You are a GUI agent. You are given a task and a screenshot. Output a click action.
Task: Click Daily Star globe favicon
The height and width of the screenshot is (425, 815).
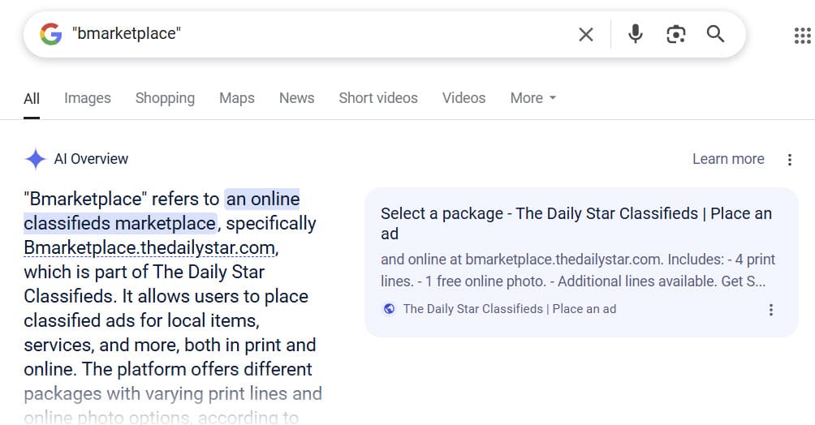[389, 309]
